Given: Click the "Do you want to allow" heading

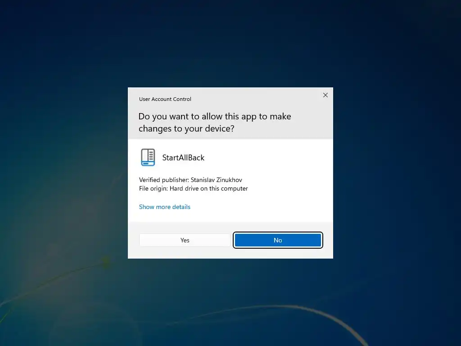Looking at the screenshot, I should pos(215,123).
